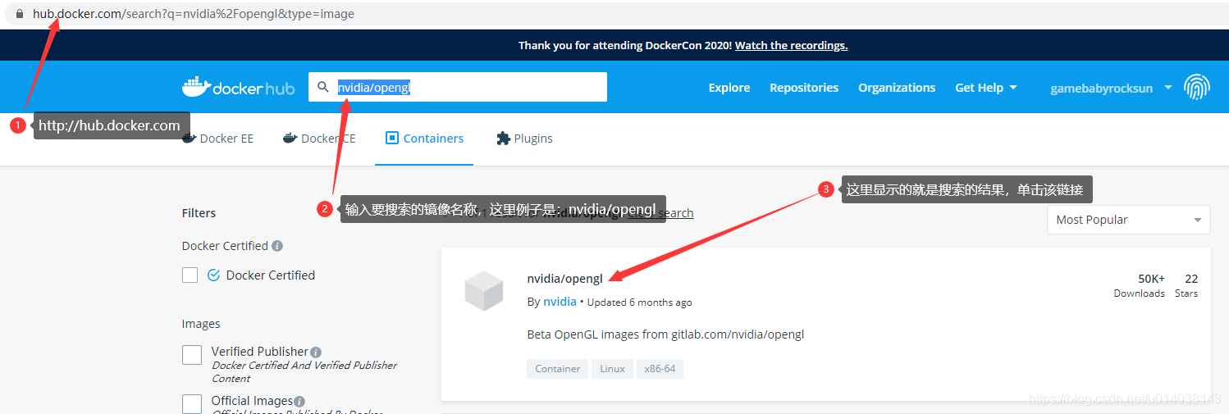View the lock icon site info

[19, 14]
